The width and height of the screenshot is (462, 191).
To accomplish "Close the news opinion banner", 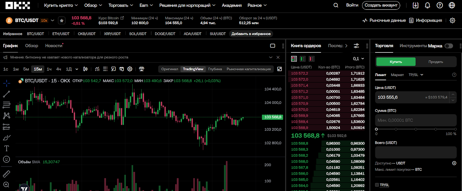I will point(278,57).
